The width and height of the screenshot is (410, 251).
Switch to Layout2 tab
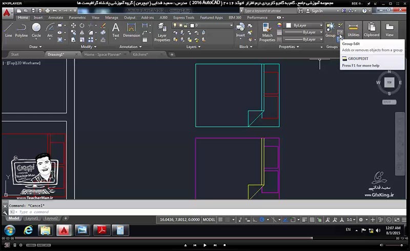[x=51, y=218]
